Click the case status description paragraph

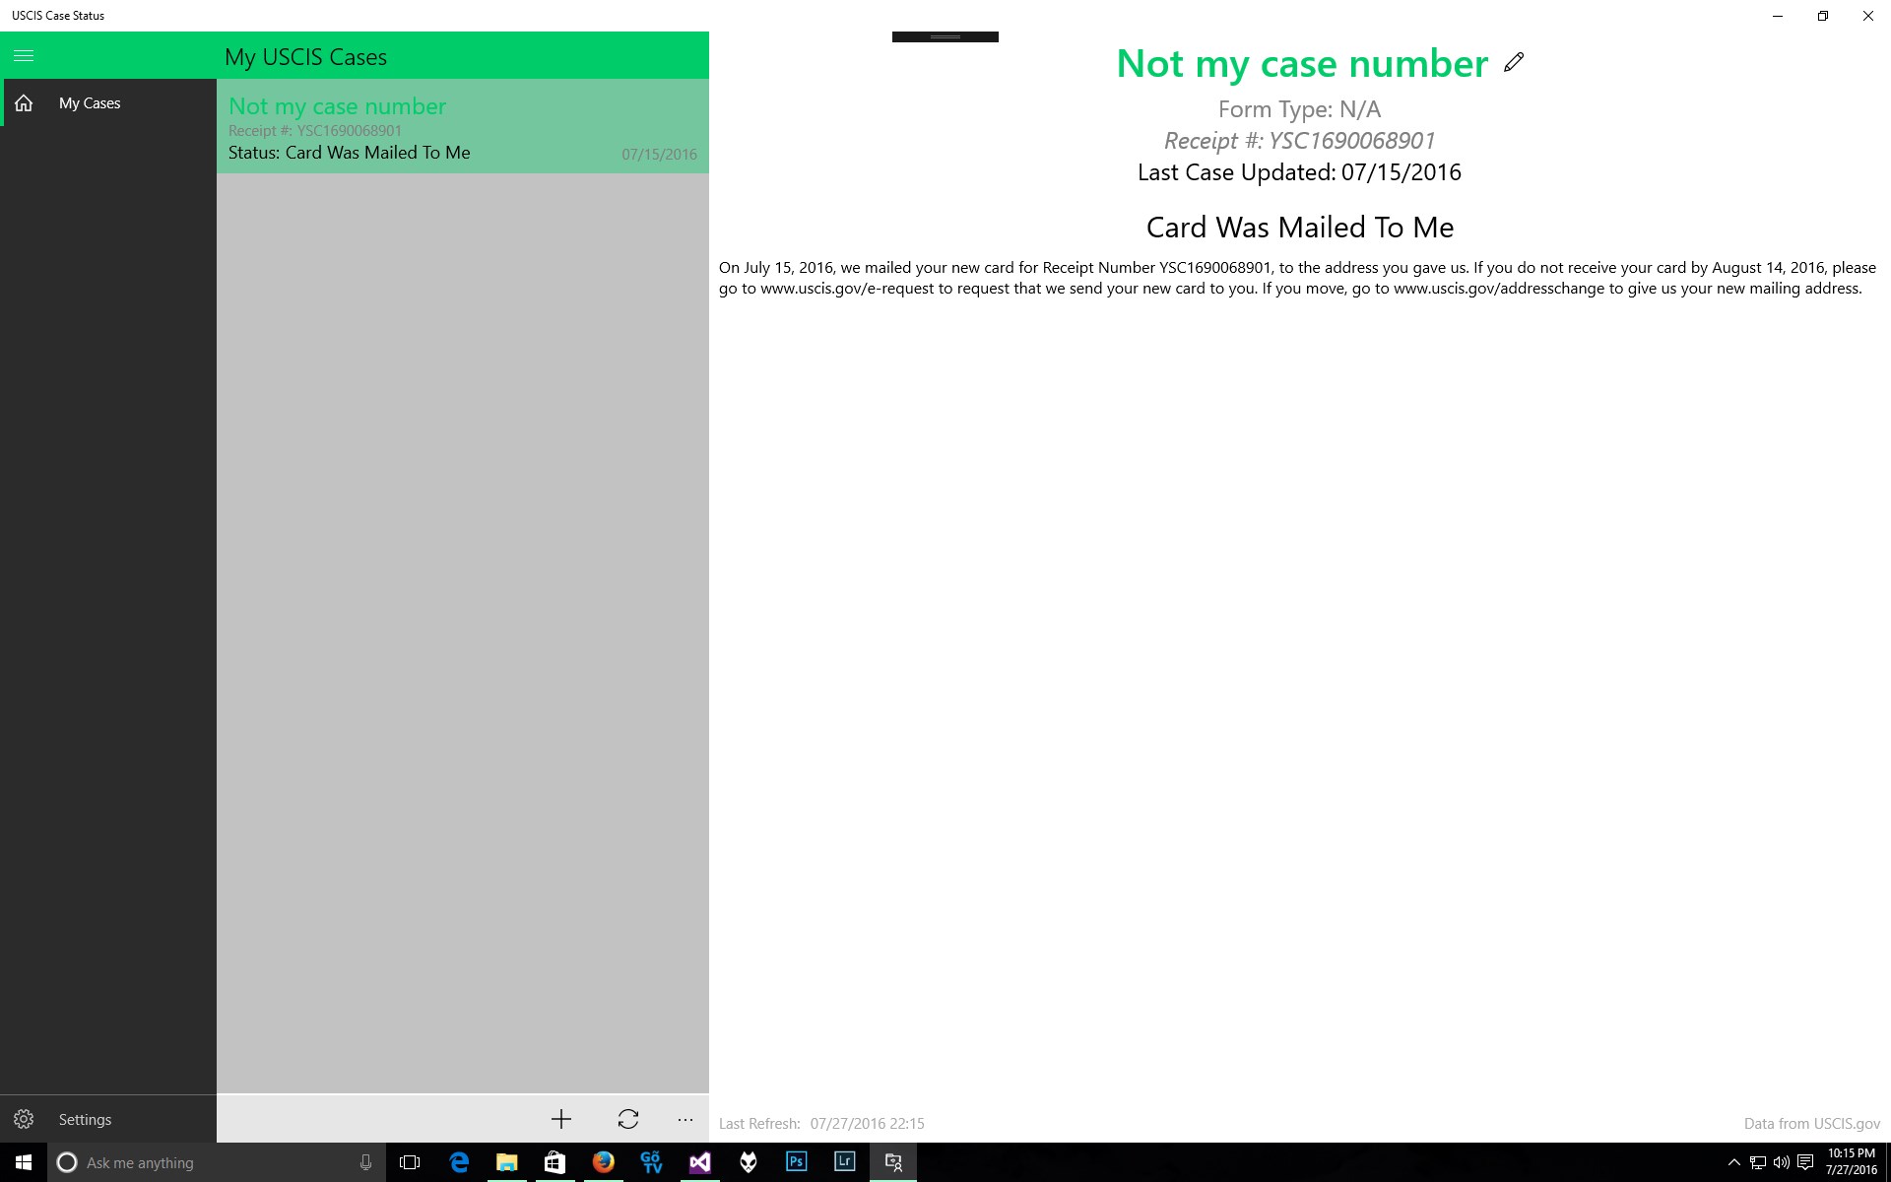coord(1297,278)
